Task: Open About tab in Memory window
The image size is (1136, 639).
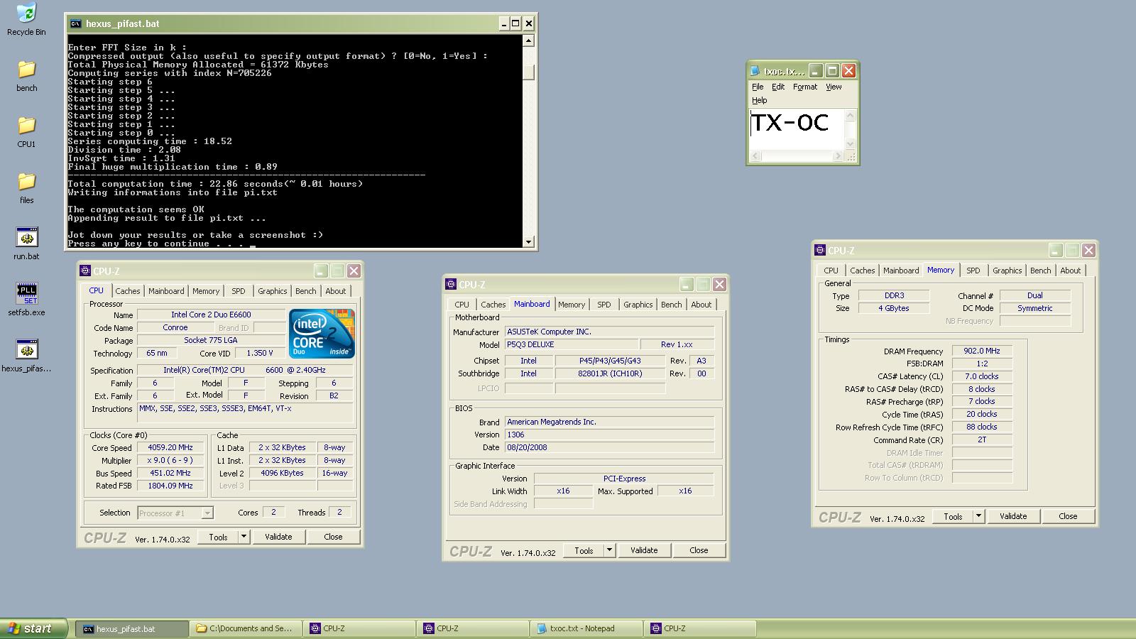Action: coord(1071,271)
